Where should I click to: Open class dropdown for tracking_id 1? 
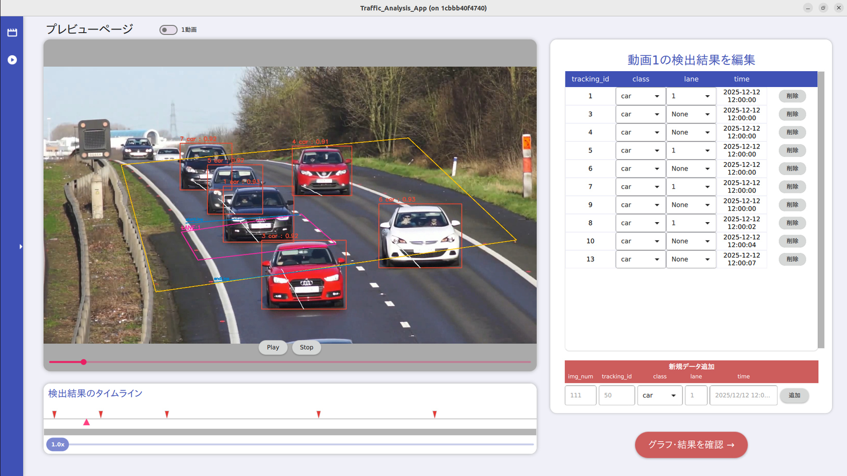pyautogui.click(x=640, y=96)
